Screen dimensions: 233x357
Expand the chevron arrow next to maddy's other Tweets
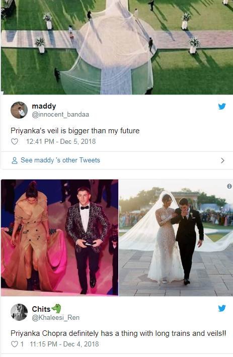pyautogui.click(x=222, y=160)
